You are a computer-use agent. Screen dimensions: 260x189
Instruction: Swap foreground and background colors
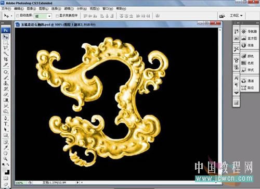(x=8, y=165)
